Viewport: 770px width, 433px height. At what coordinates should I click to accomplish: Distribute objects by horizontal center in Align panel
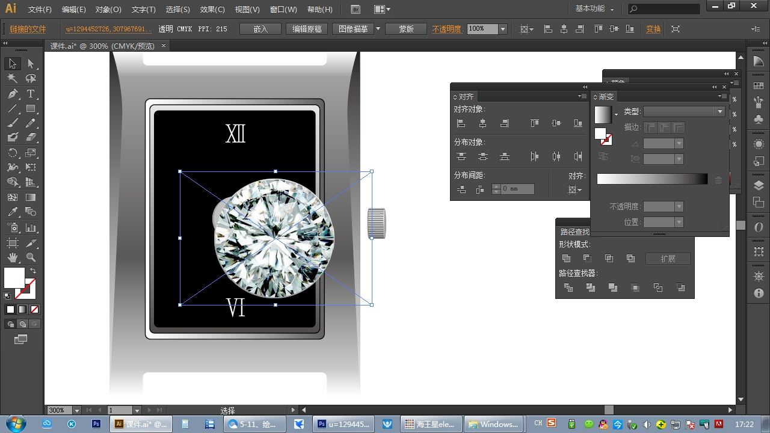click(x=556, y=156)
